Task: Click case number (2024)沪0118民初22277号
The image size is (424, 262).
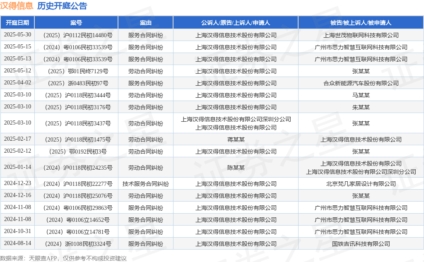Action: click(77, 184)
